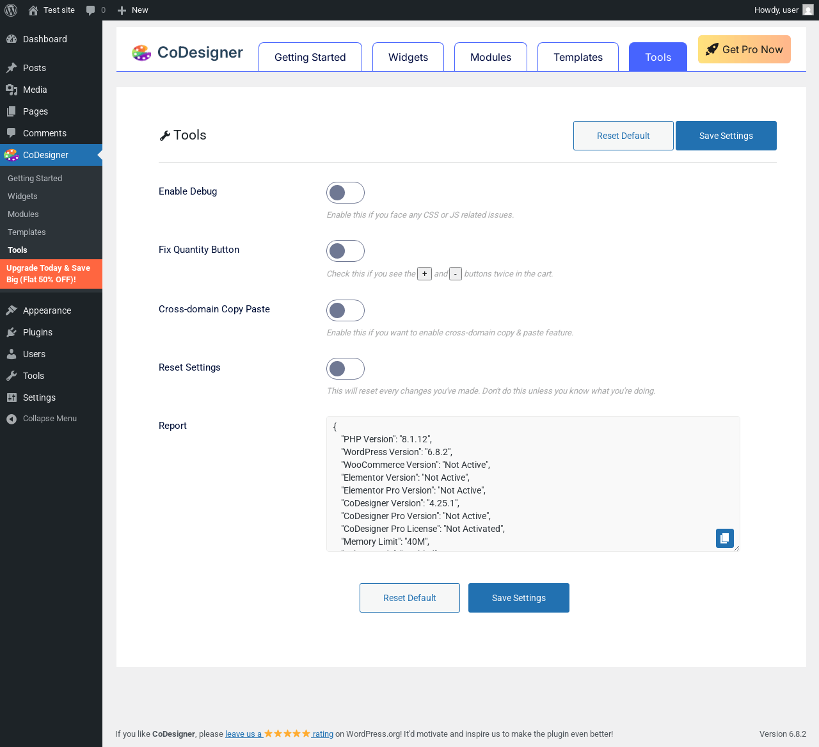This screenshot has height=747, width=819.
Task: Click the rocket icon on Get Pro
Action: point(712,49)
